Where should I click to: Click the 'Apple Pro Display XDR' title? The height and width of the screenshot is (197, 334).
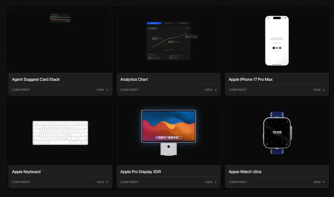tap(141, 172)
